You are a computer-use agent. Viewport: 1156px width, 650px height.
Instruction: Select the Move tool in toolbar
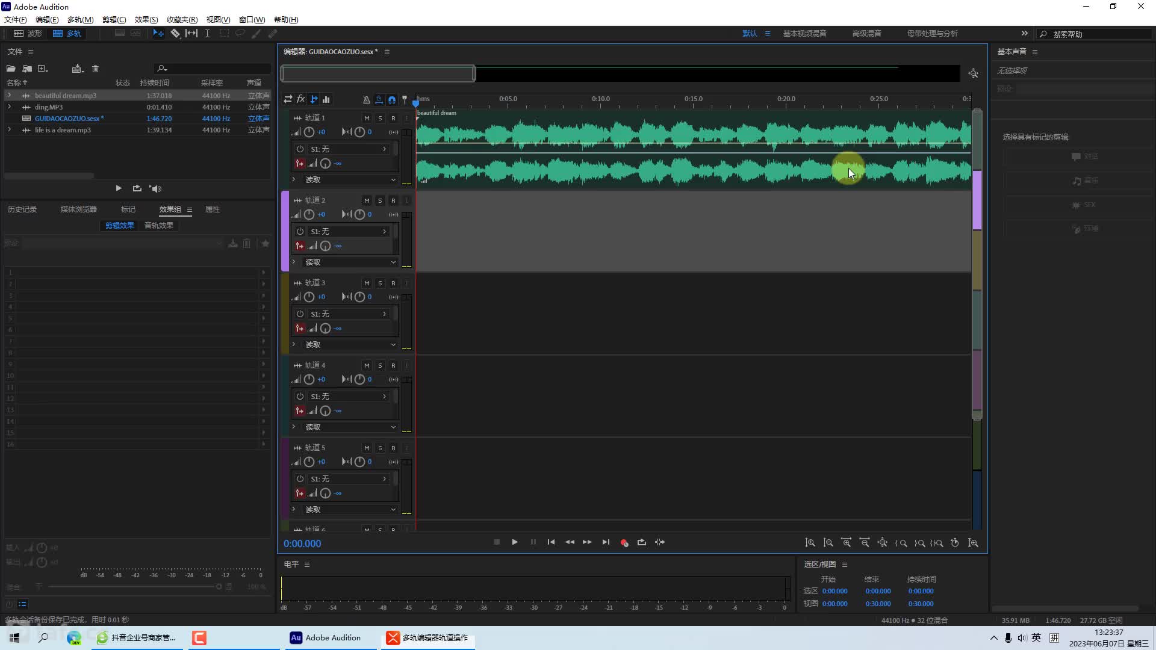pos(158,34)
